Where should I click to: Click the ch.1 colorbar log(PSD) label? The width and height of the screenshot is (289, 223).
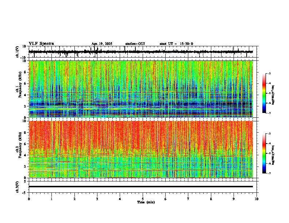pos(273,95)
